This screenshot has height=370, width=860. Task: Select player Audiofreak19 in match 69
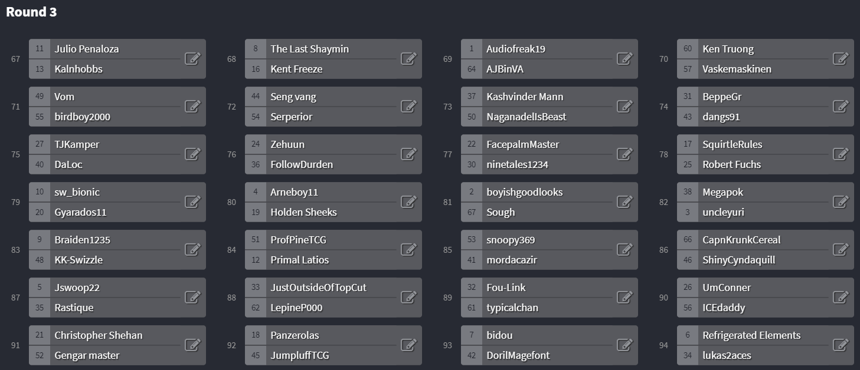tap(515, 49)
